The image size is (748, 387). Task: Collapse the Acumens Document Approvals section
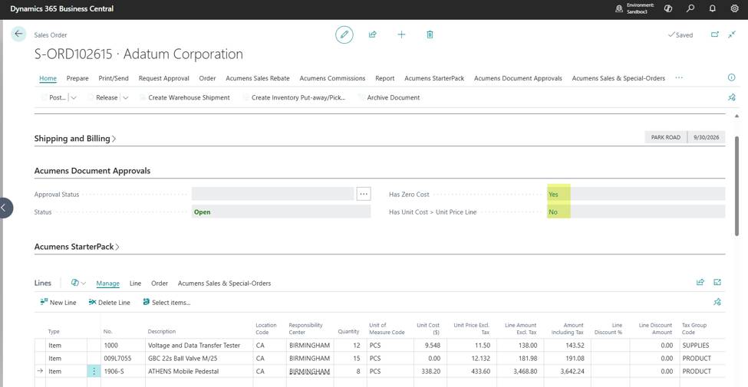(x=92, y=171)
